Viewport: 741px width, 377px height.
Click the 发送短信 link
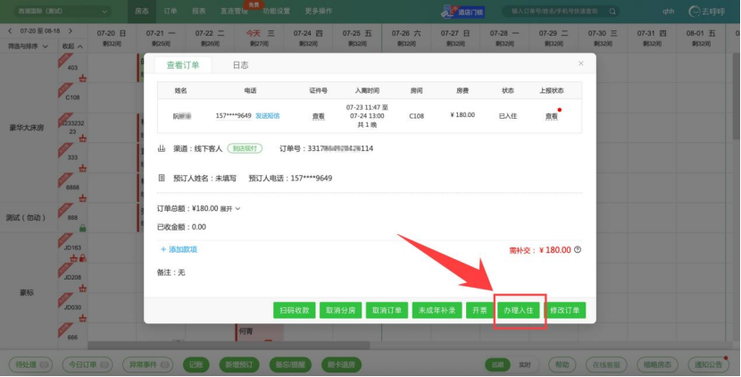point(268,116)
